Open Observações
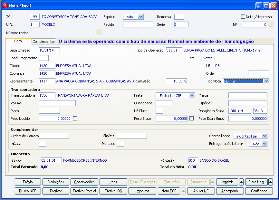Image resolution: width=279 pixels, height=200 pixels. (84, 182)
